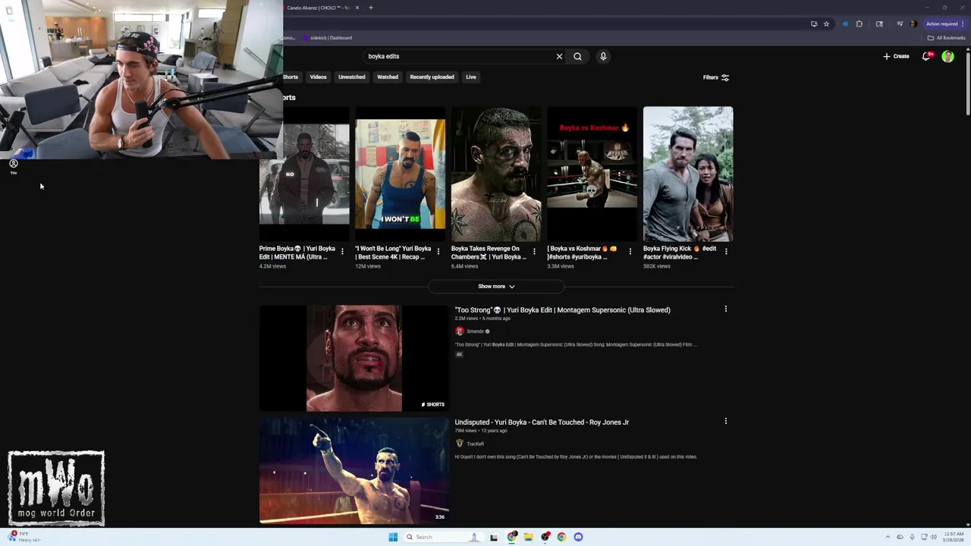Open more options for I Won't Be Long short
The width and height of the screenshot is (971, 546).
coord(438,252)
